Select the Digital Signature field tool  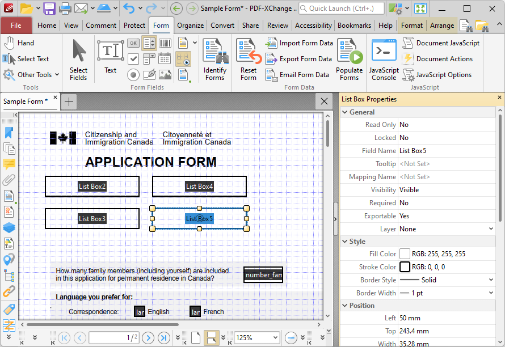tap(149, 75)
